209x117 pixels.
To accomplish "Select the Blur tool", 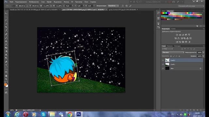I will pyautogui.click(x=6, y=55).
